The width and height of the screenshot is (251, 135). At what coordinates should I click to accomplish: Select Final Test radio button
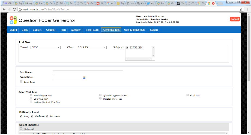(187, 95)
